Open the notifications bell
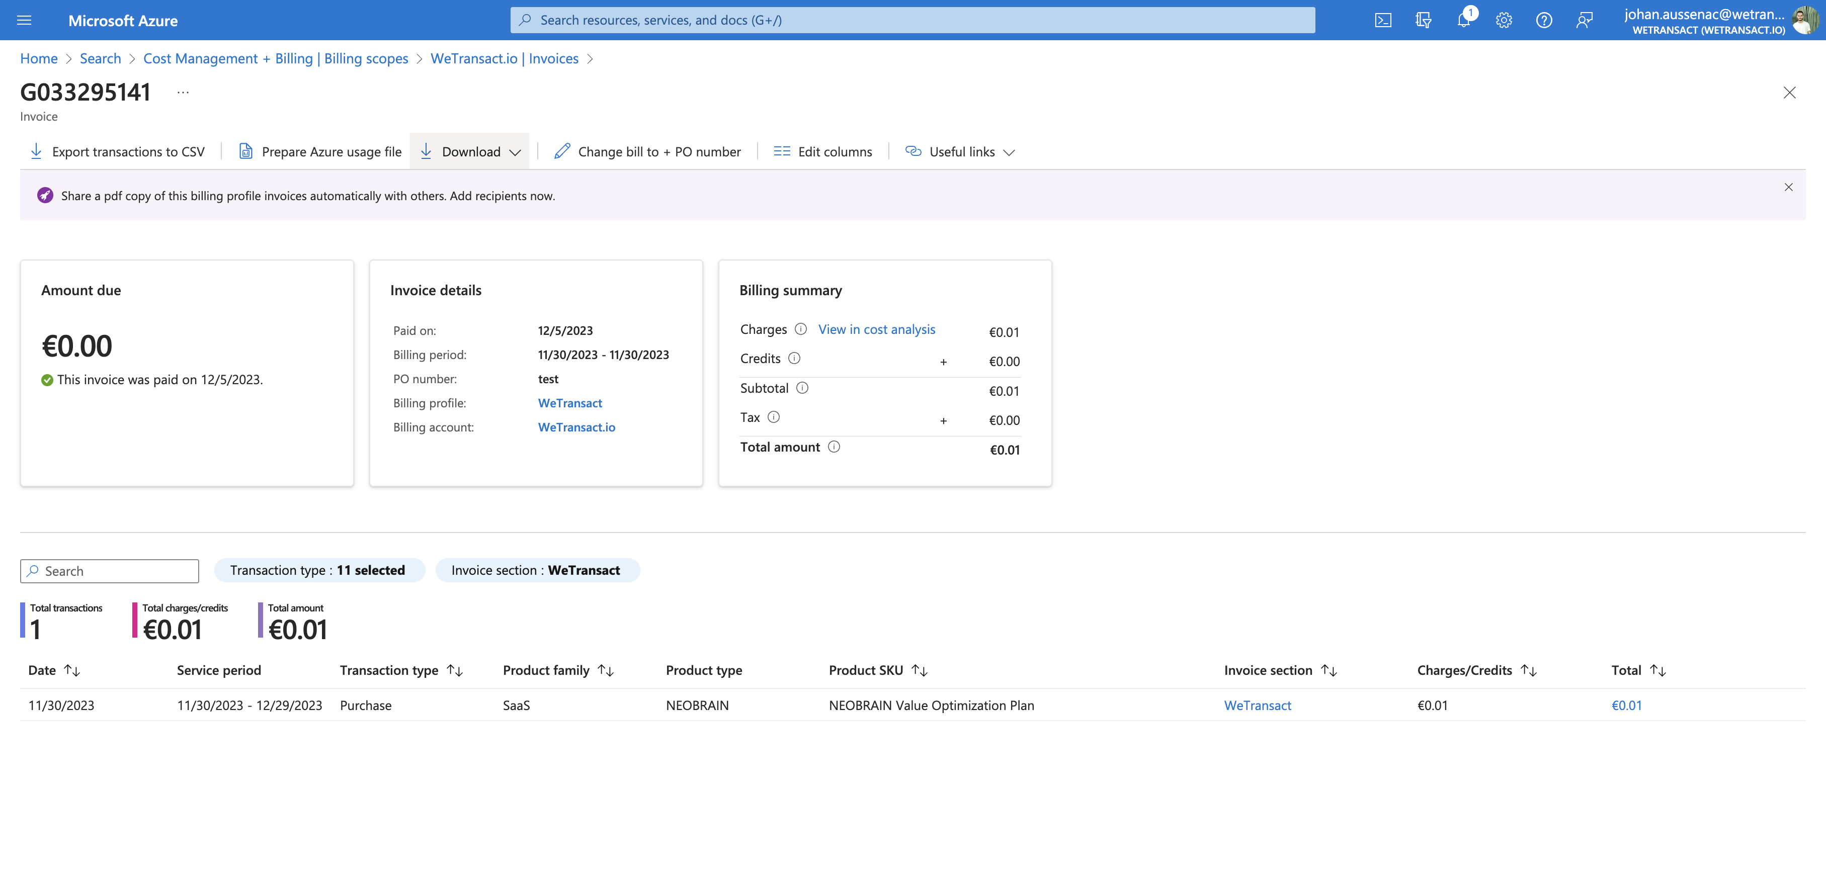This screenshot has width=1826, height=881. [x=1463, y=20]
